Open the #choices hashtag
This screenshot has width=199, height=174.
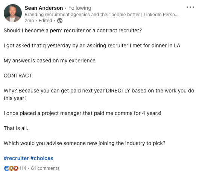pyautogui.click(x=42, y=158)
